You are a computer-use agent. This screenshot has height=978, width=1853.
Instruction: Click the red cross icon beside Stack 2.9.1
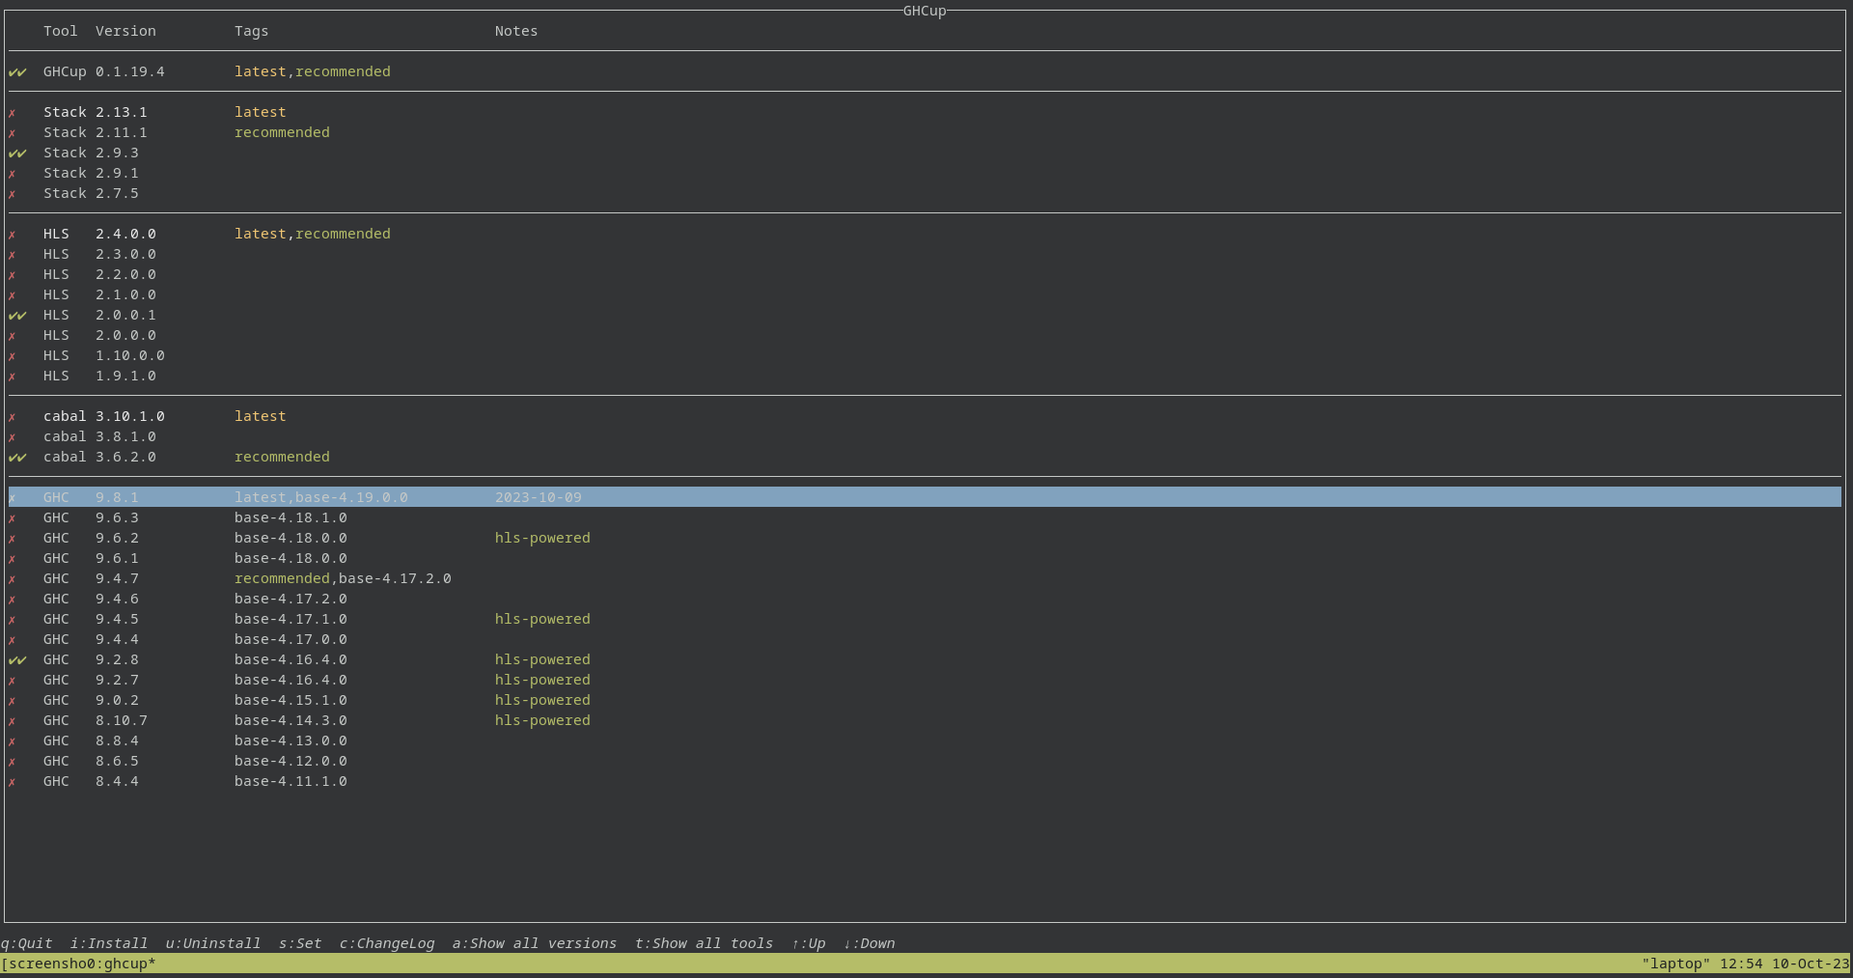point(13,174)
